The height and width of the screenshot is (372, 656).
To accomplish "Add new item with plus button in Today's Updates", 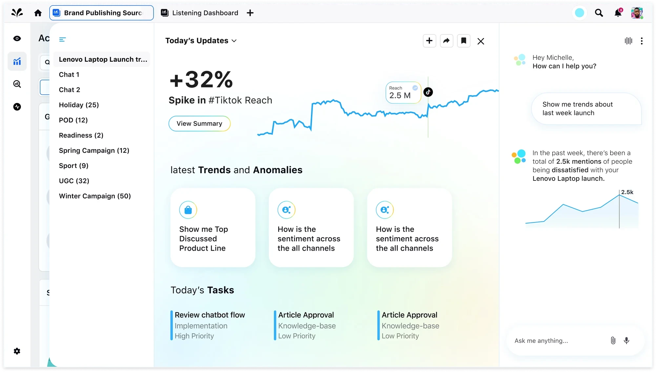I will click(429, 41).
